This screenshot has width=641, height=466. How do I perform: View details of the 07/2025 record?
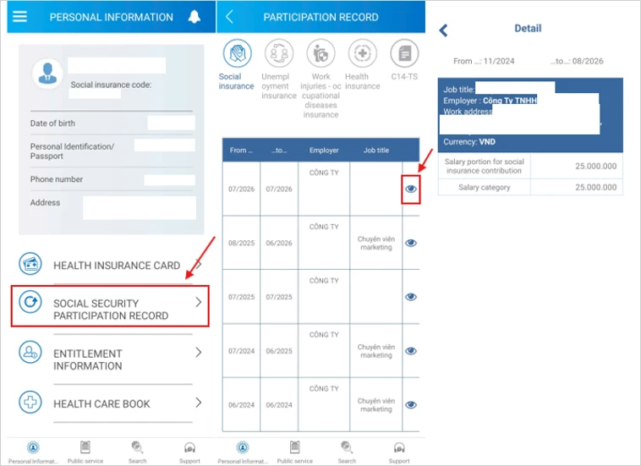tap(411, 297)
